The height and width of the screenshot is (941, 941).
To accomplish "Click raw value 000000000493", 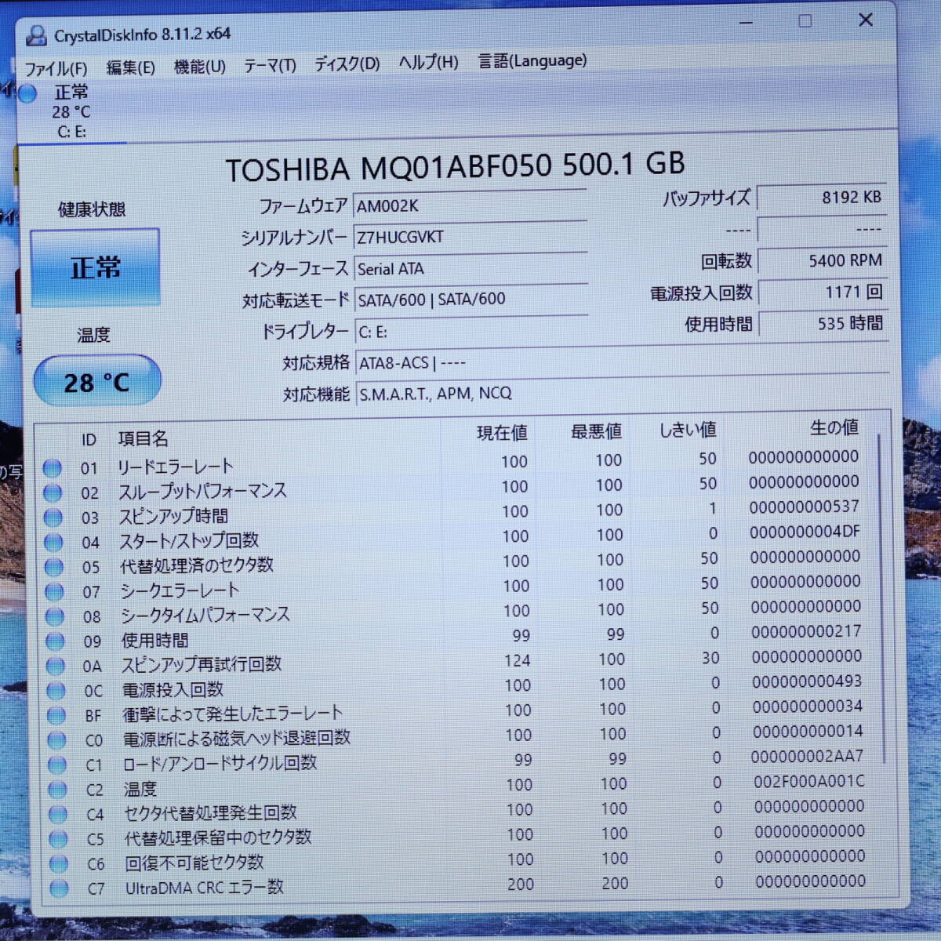I will point(807,681).
